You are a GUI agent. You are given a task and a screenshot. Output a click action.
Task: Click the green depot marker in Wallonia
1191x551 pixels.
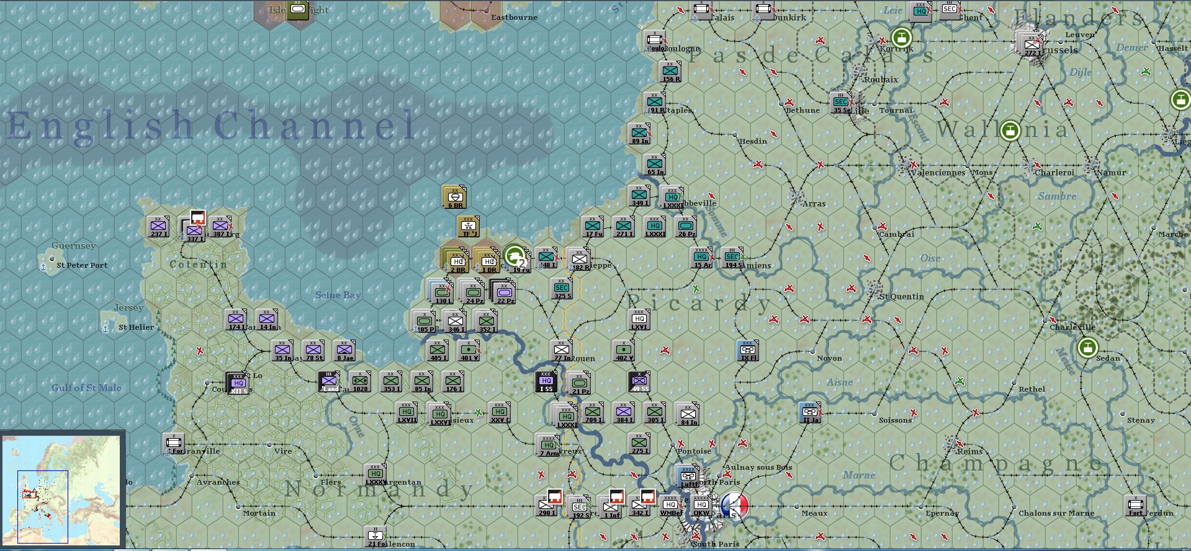pyautogui.click(x=1010, y=131)
